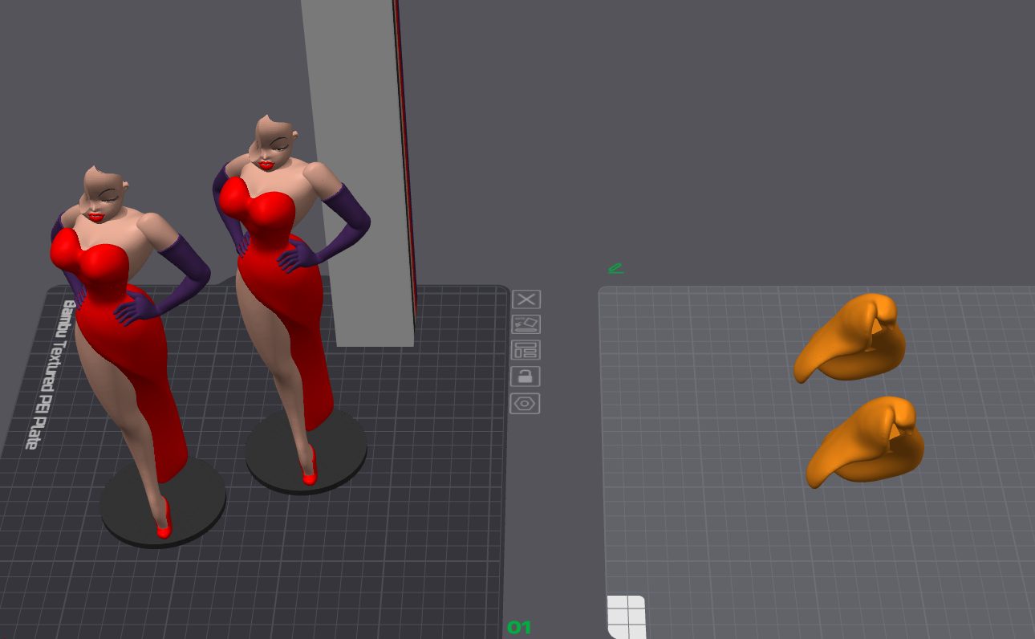Click the green pencil plate-name icon
The width and height of the screenshot is (1035, 639).
pyautogui.click(x=615, y=269)
